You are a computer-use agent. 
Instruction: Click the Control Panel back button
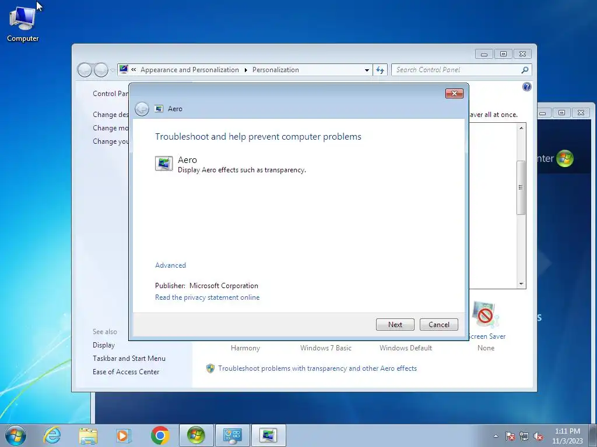[85, 70]
